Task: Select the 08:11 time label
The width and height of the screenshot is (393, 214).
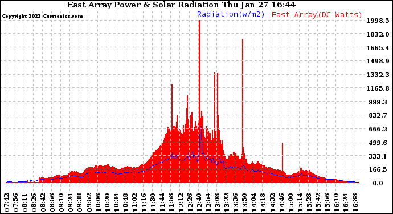Action: click(x=25, y=203)
